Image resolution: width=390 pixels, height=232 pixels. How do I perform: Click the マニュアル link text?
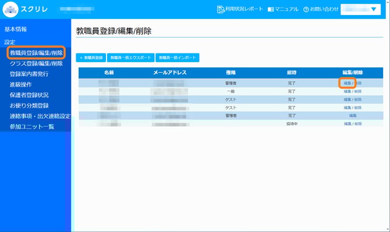[286, 9]
